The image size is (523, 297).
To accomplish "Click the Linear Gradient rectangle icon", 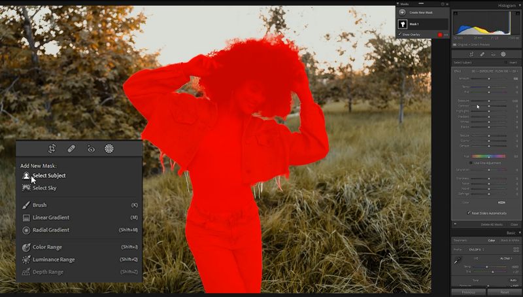I will click(26, 218).
